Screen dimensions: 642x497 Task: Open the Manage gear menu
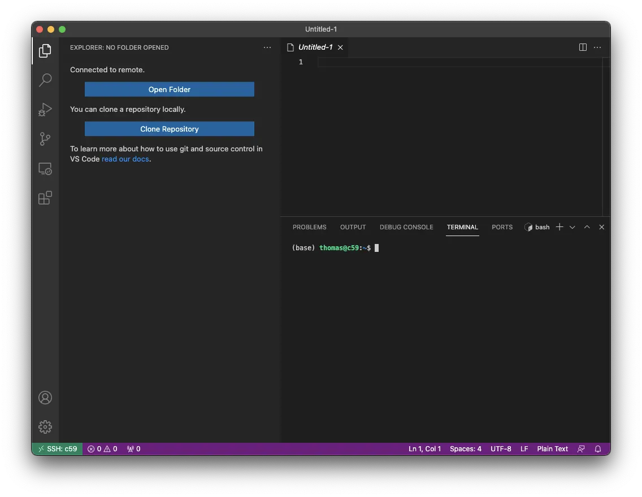point(45,427)
